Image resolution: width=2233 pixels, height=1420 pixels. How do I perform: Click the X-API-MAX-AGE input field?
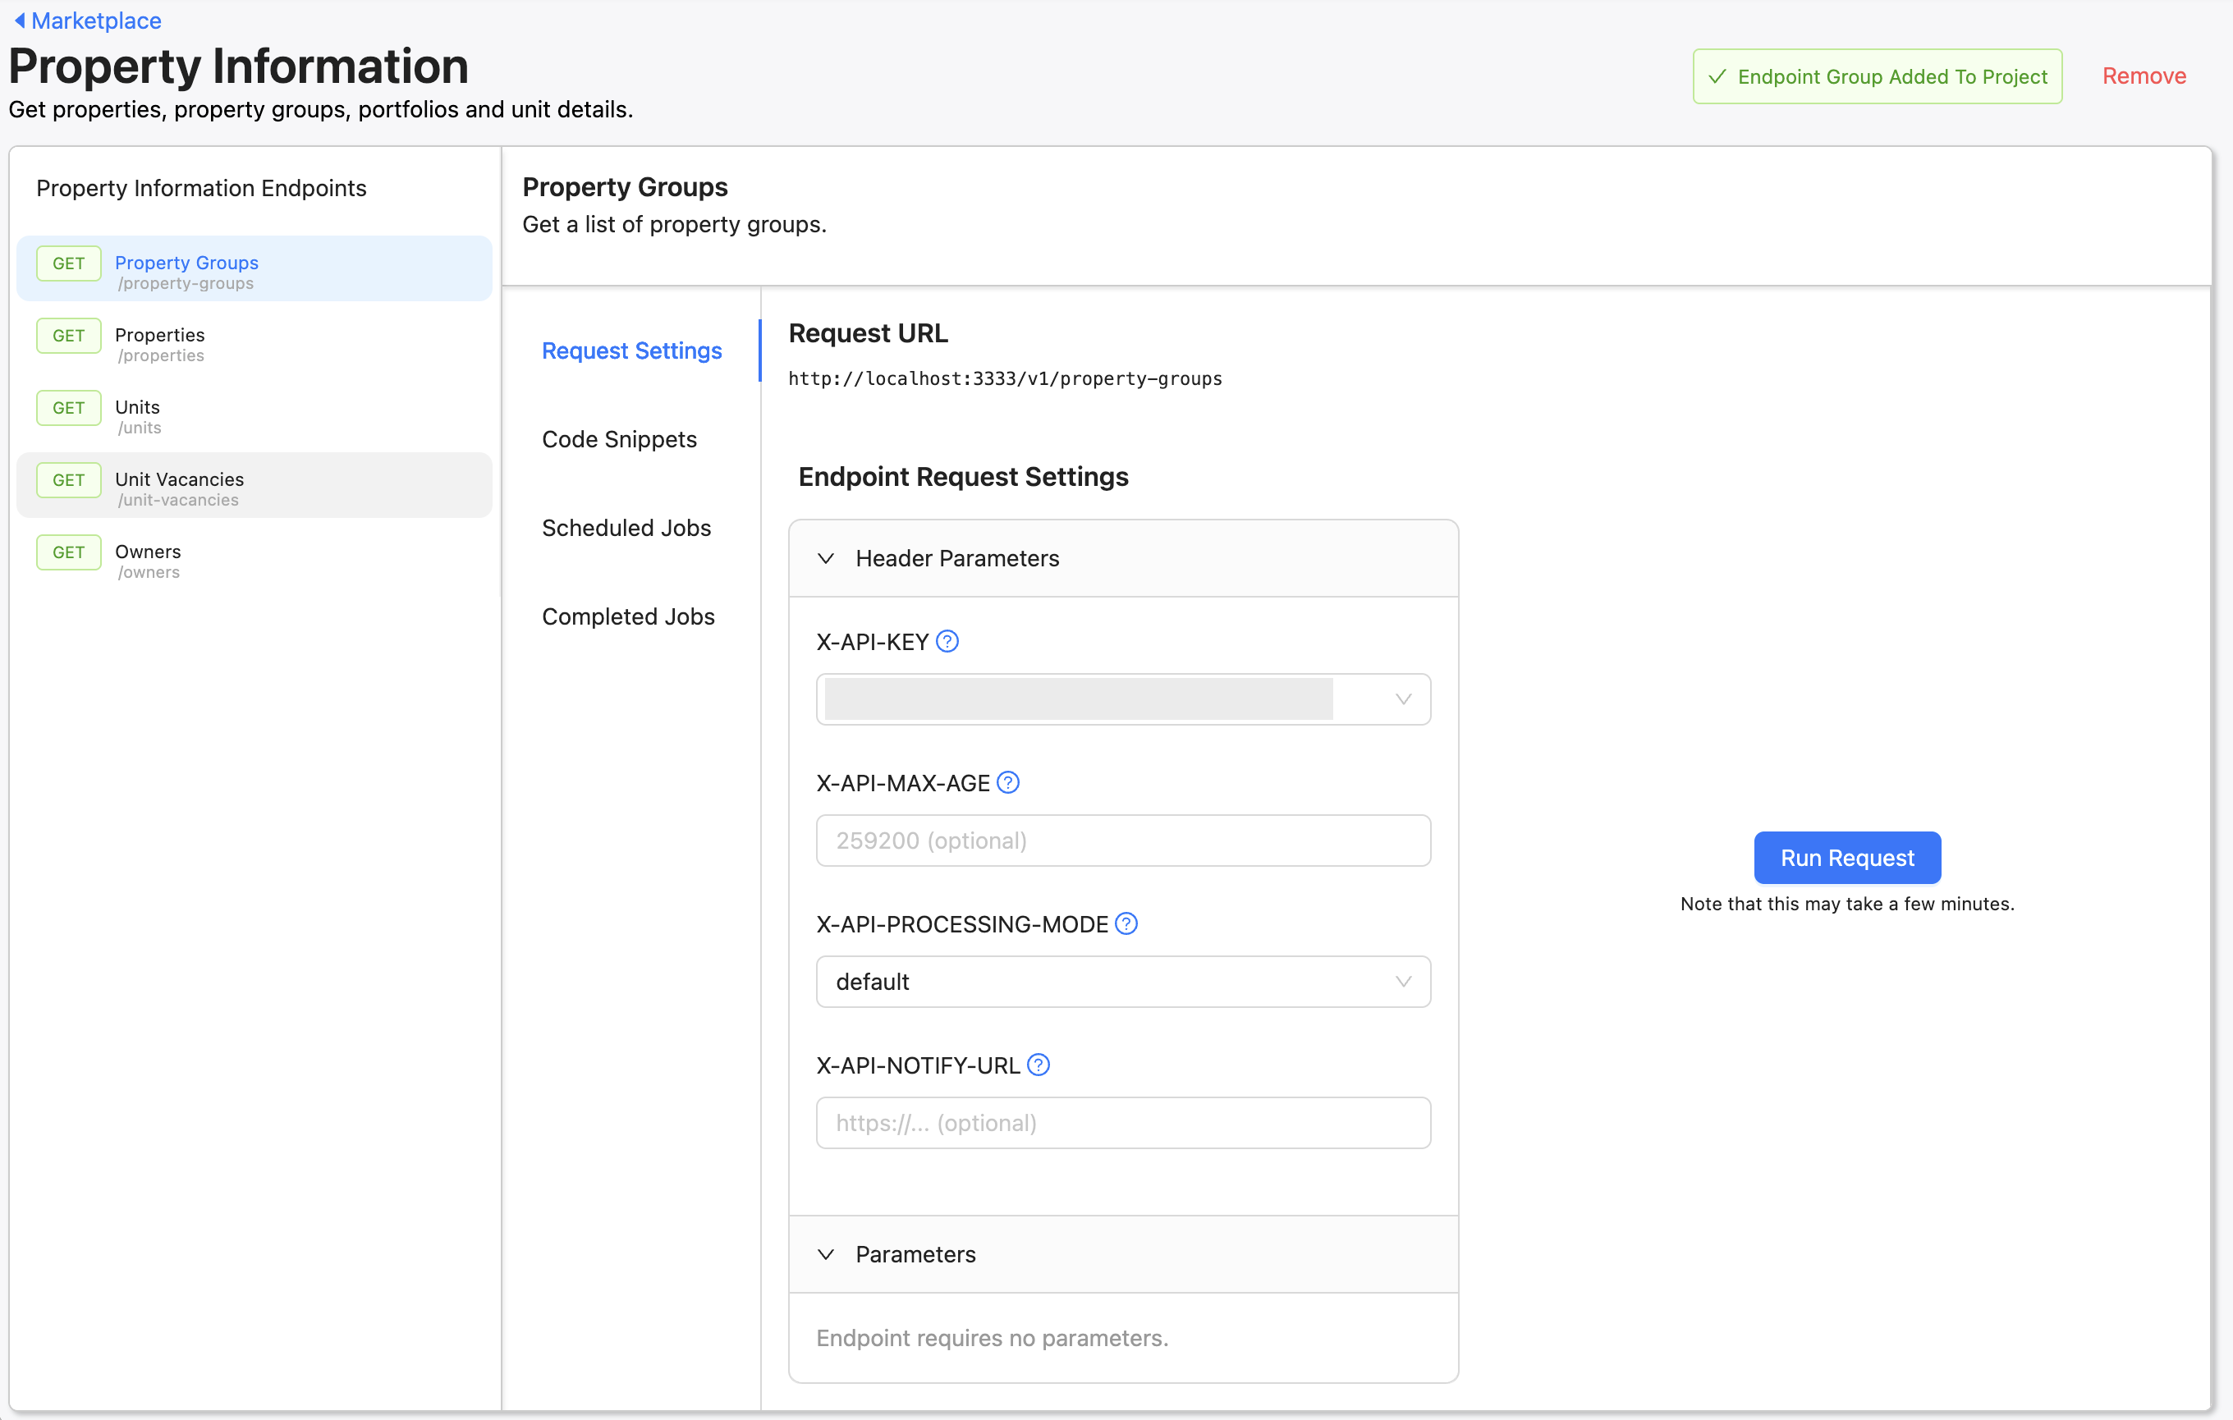(x=1122, y=840)
